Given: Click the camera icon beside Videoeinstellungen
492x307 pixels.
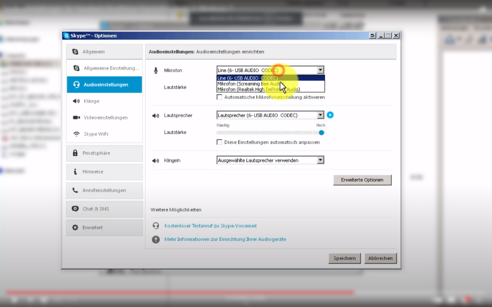Looking at the screenshot, I should 76,117.
